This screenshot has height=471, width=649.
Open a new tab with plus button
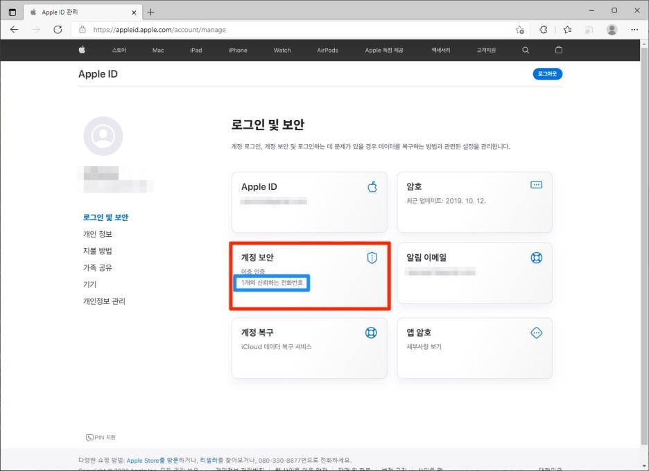click(x=150, y=12)
